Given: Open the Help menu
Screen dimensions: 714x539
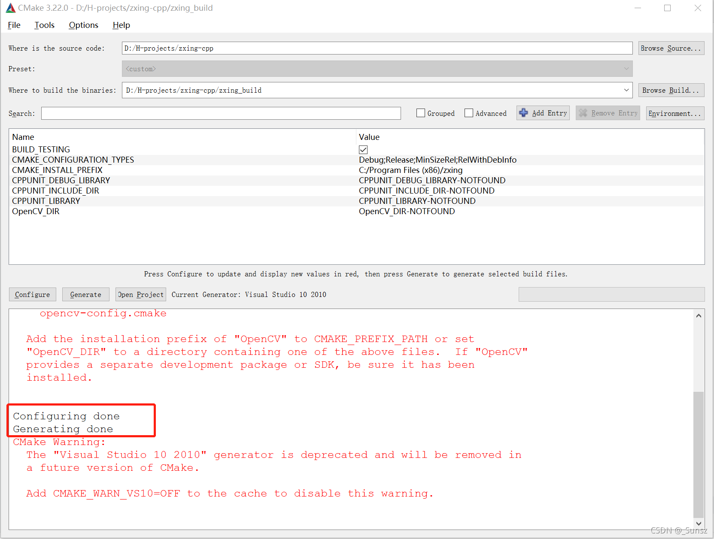Looking at the screenshot, I should 121,25.
